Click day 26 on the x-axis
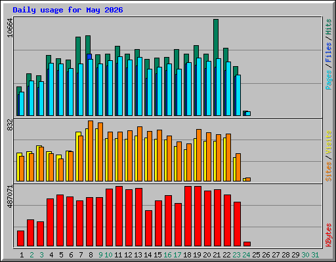The height and width of the screenshot is (262, 336). pyautogui.click(x=266, y=255)
